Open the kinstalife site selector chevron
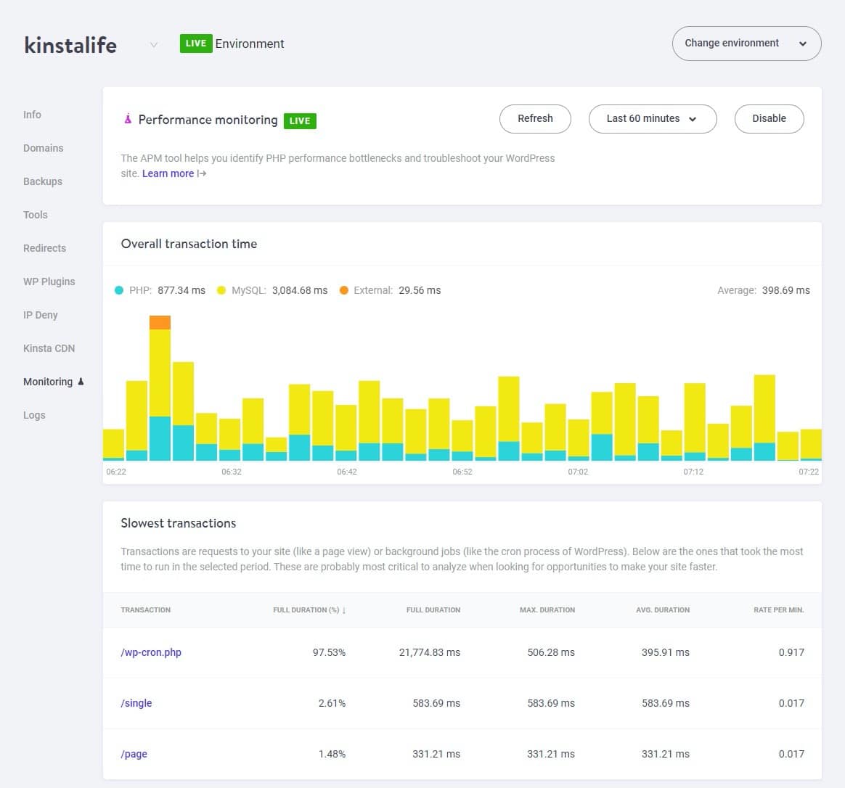 [x=154, y=45]
